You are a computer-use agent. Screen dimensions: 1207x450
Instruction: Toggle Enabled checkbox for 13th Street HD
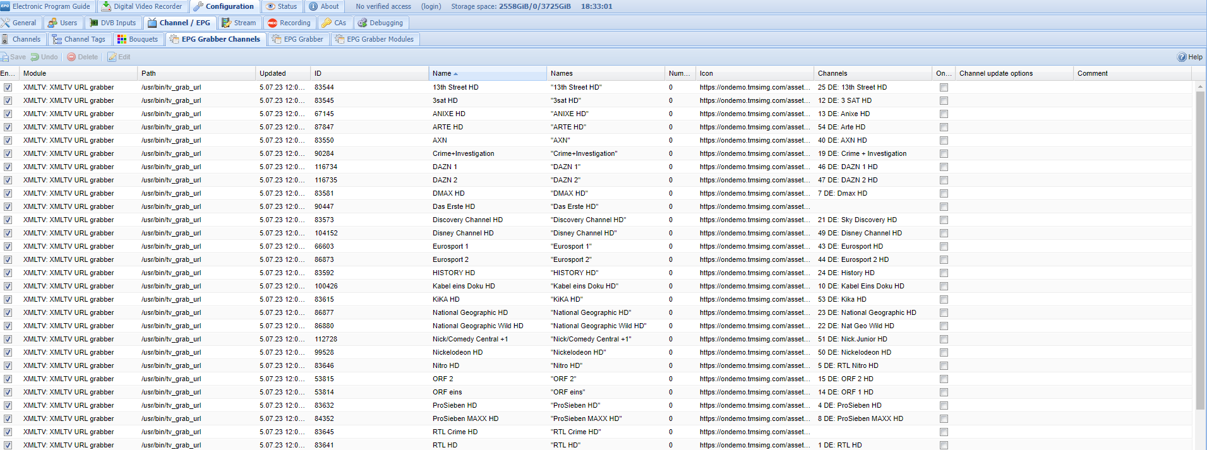coord(8,88)
